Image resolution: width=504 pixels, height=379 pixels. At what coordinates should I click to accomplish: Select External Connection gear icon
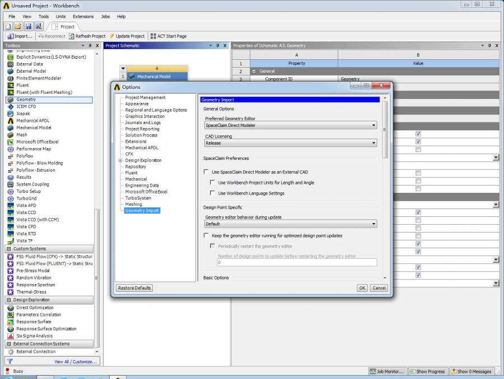tap(11, 352)
